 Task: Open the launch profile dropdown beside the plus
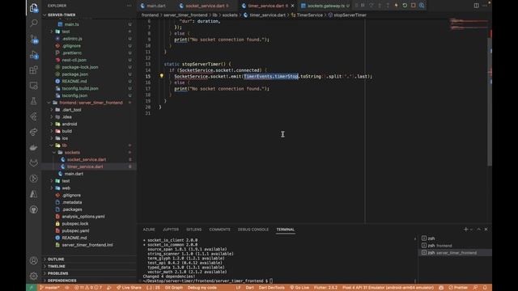[471, 230]
